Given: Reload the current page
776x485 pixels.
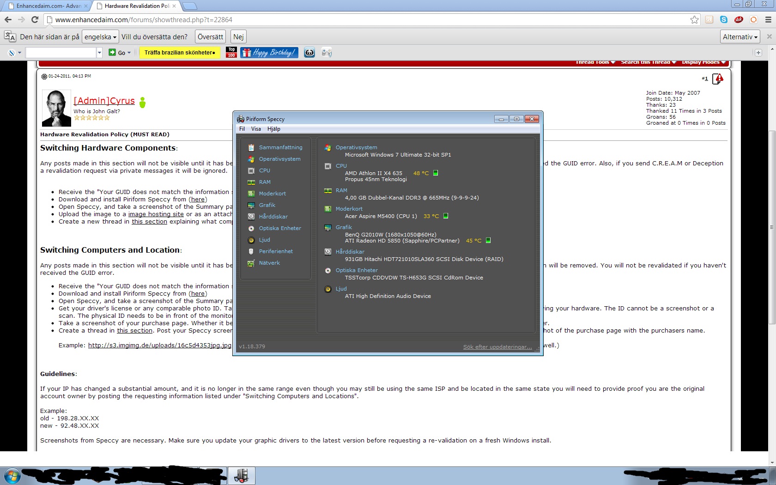Looking at the screenshot, I should click(x=35, y=19).
